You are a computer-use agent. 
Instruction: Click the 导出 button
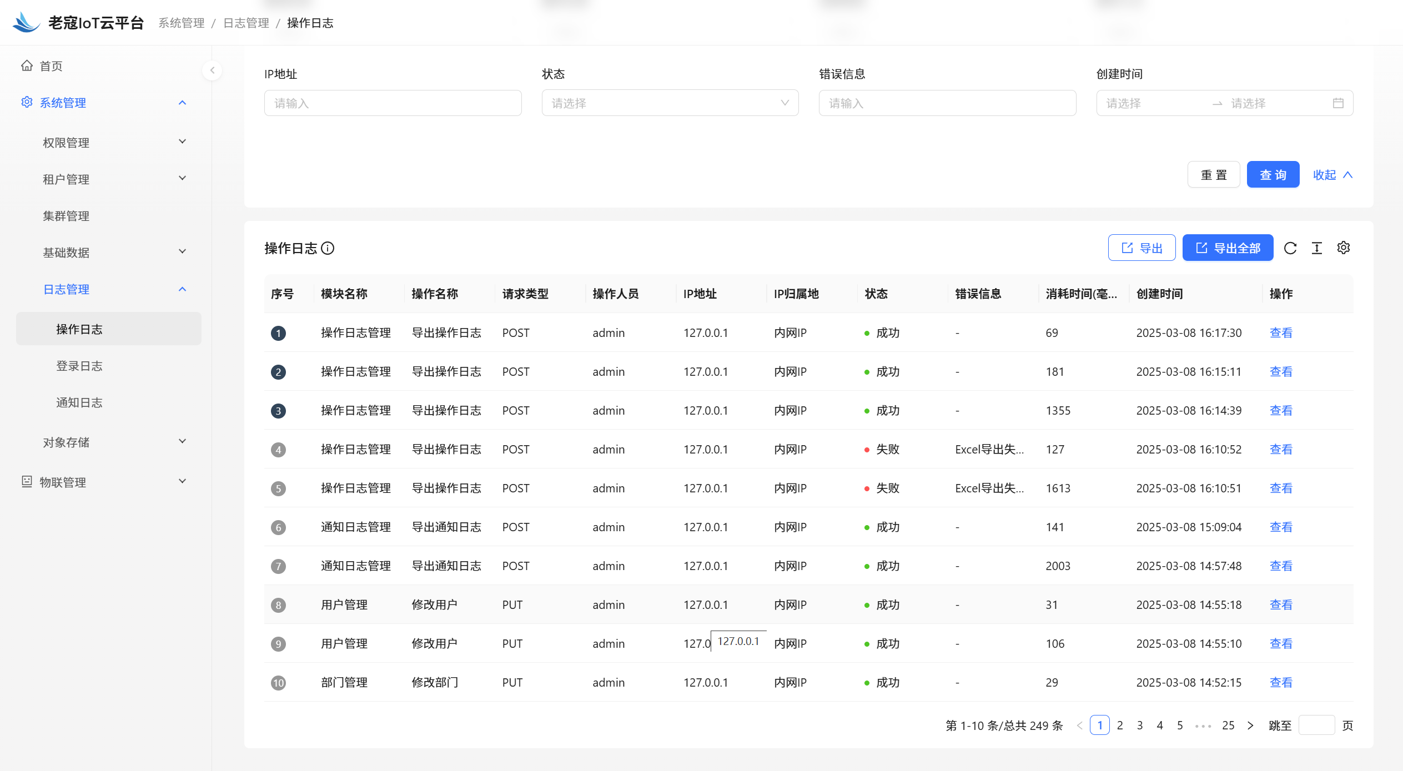(x=1142, y=248)
